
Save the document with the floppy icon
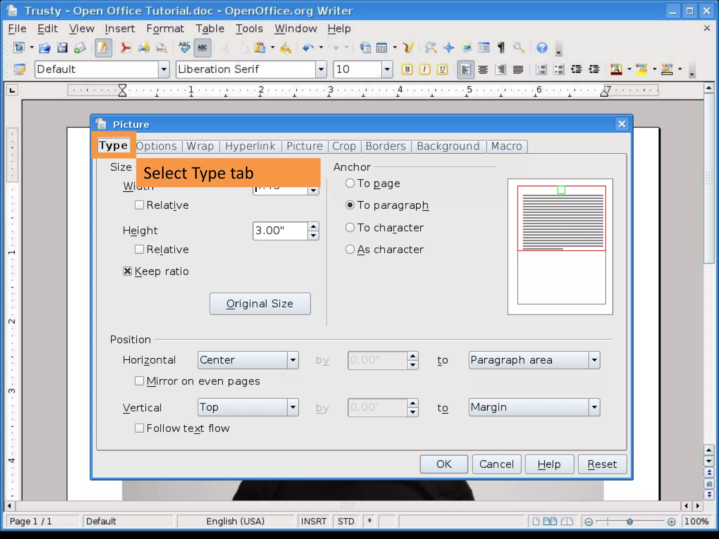(62, 47)
